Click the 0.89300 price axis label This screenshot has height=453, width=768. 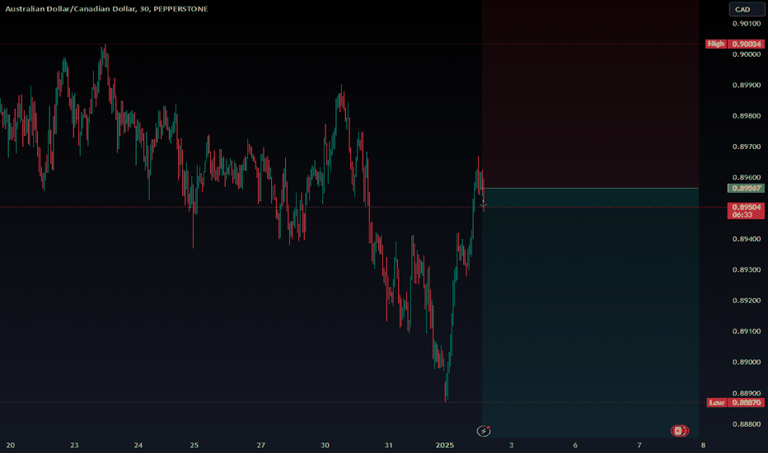(747, 270)
